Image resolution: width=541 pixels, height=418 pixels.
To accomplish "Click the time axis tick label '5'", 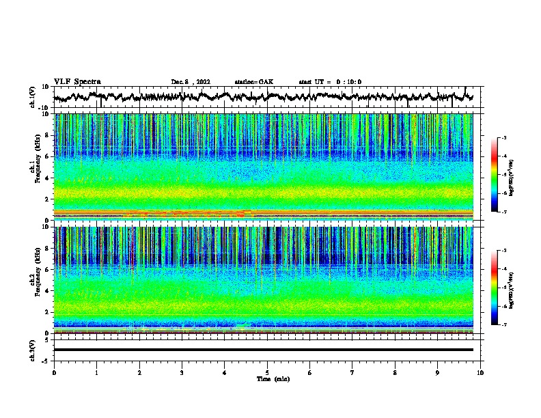I will click(267, 373).
